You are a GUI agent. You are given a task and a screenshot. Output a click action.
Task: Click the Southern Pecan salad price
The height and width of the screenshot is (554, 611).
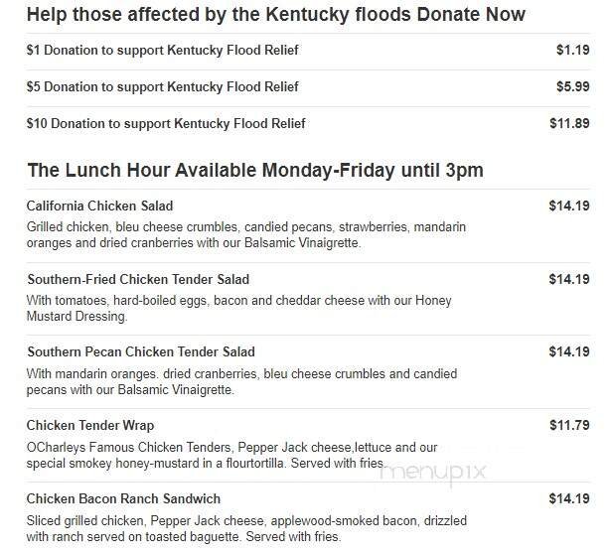click(x=569, y=351)
